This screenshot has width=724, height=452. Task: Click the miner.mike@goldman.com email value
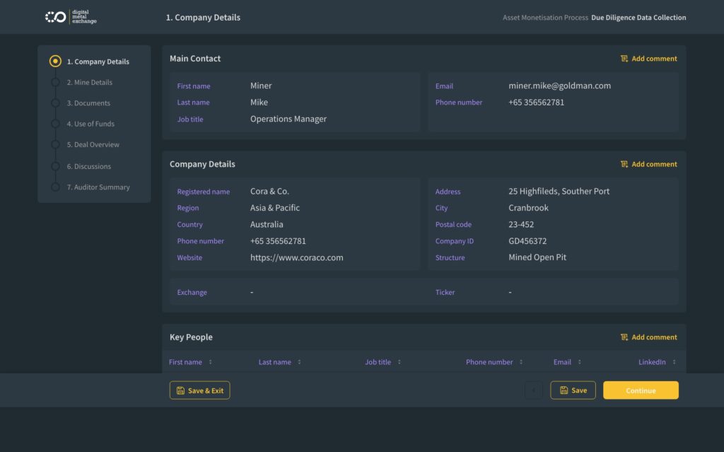tap(559, 86)
